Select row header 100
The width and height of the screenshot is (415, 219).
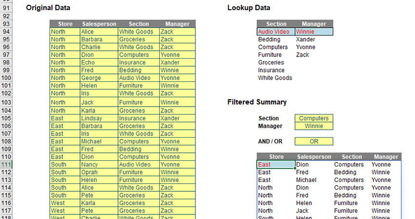pos(6,78)
